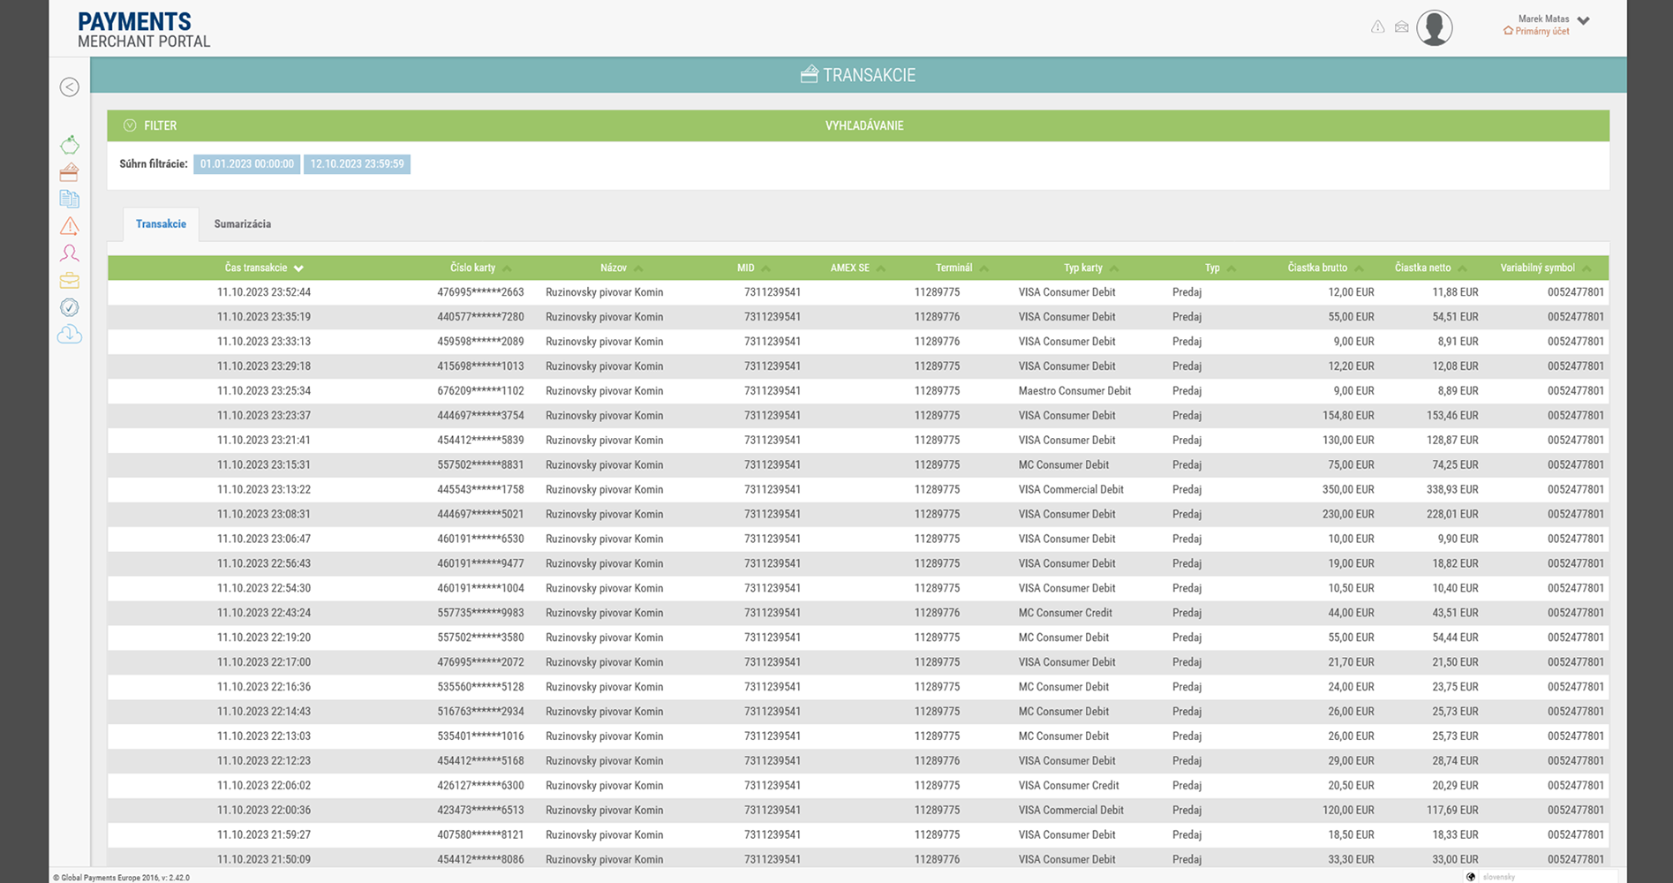Click the Payments Merchant Portal logo

[144, 30]
